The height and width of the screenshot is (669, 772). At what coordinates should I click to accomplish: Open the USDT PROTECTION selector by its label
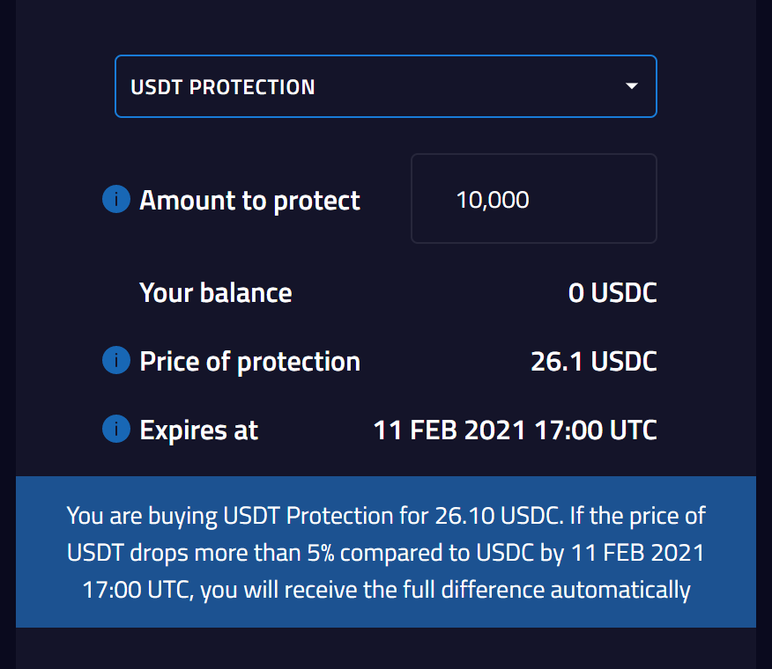click(x=223, y=87)
